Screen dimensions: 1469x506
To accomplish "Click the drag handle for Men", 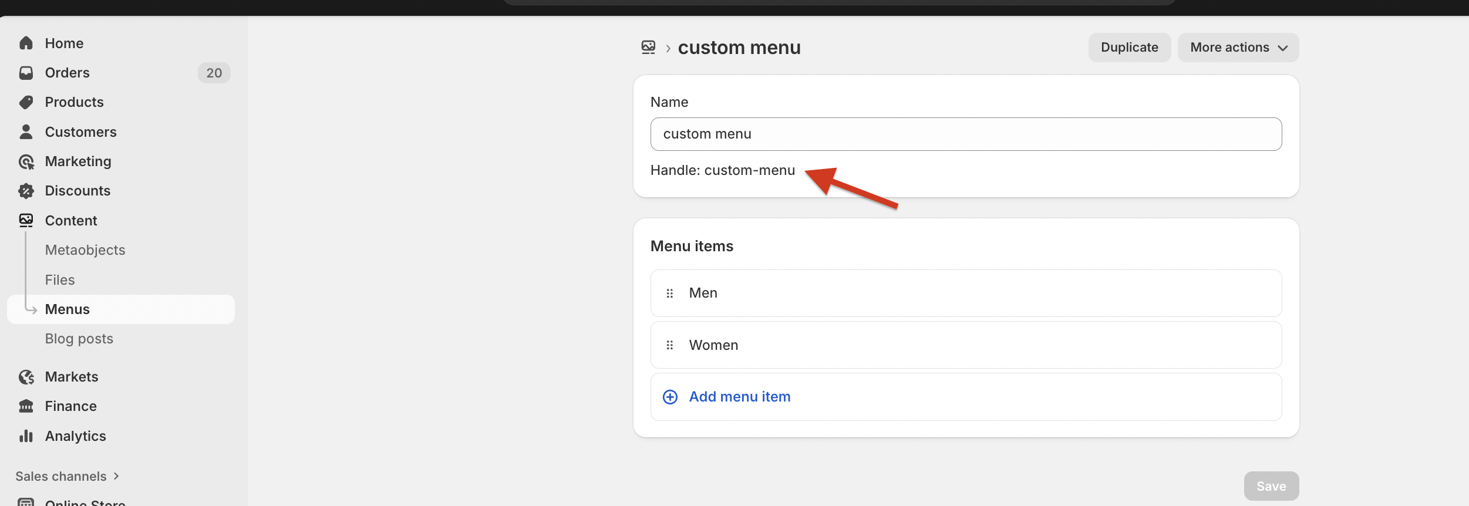I will coord(670,294).
